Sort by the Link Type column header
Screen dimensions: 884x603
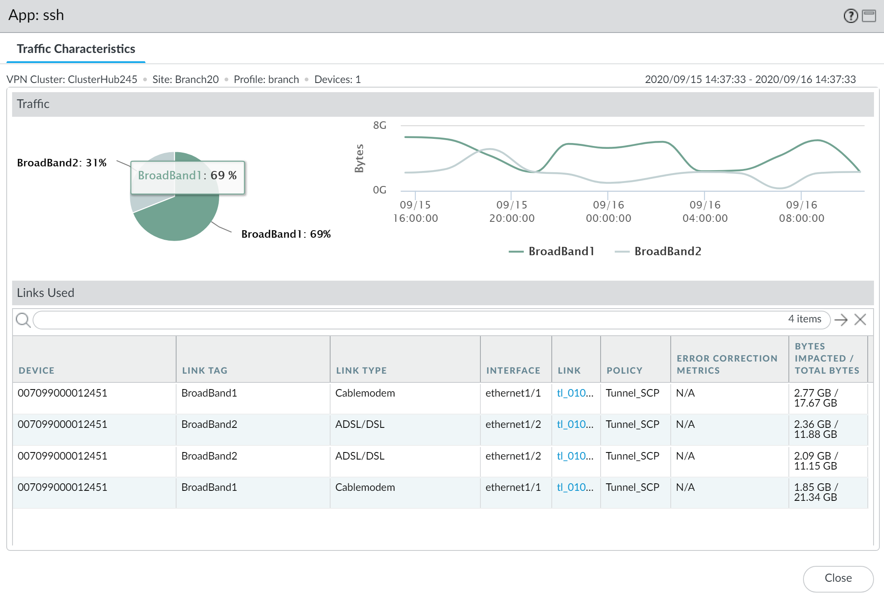[361, 371]
